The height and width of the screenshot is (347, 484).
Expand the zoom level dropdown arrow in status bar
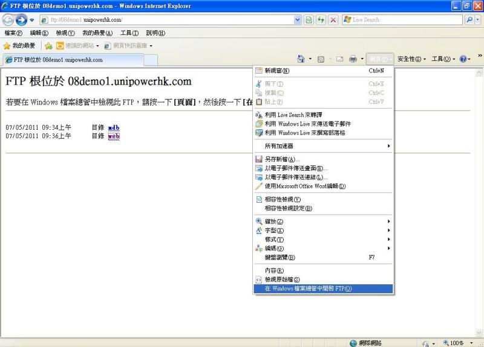471,343
